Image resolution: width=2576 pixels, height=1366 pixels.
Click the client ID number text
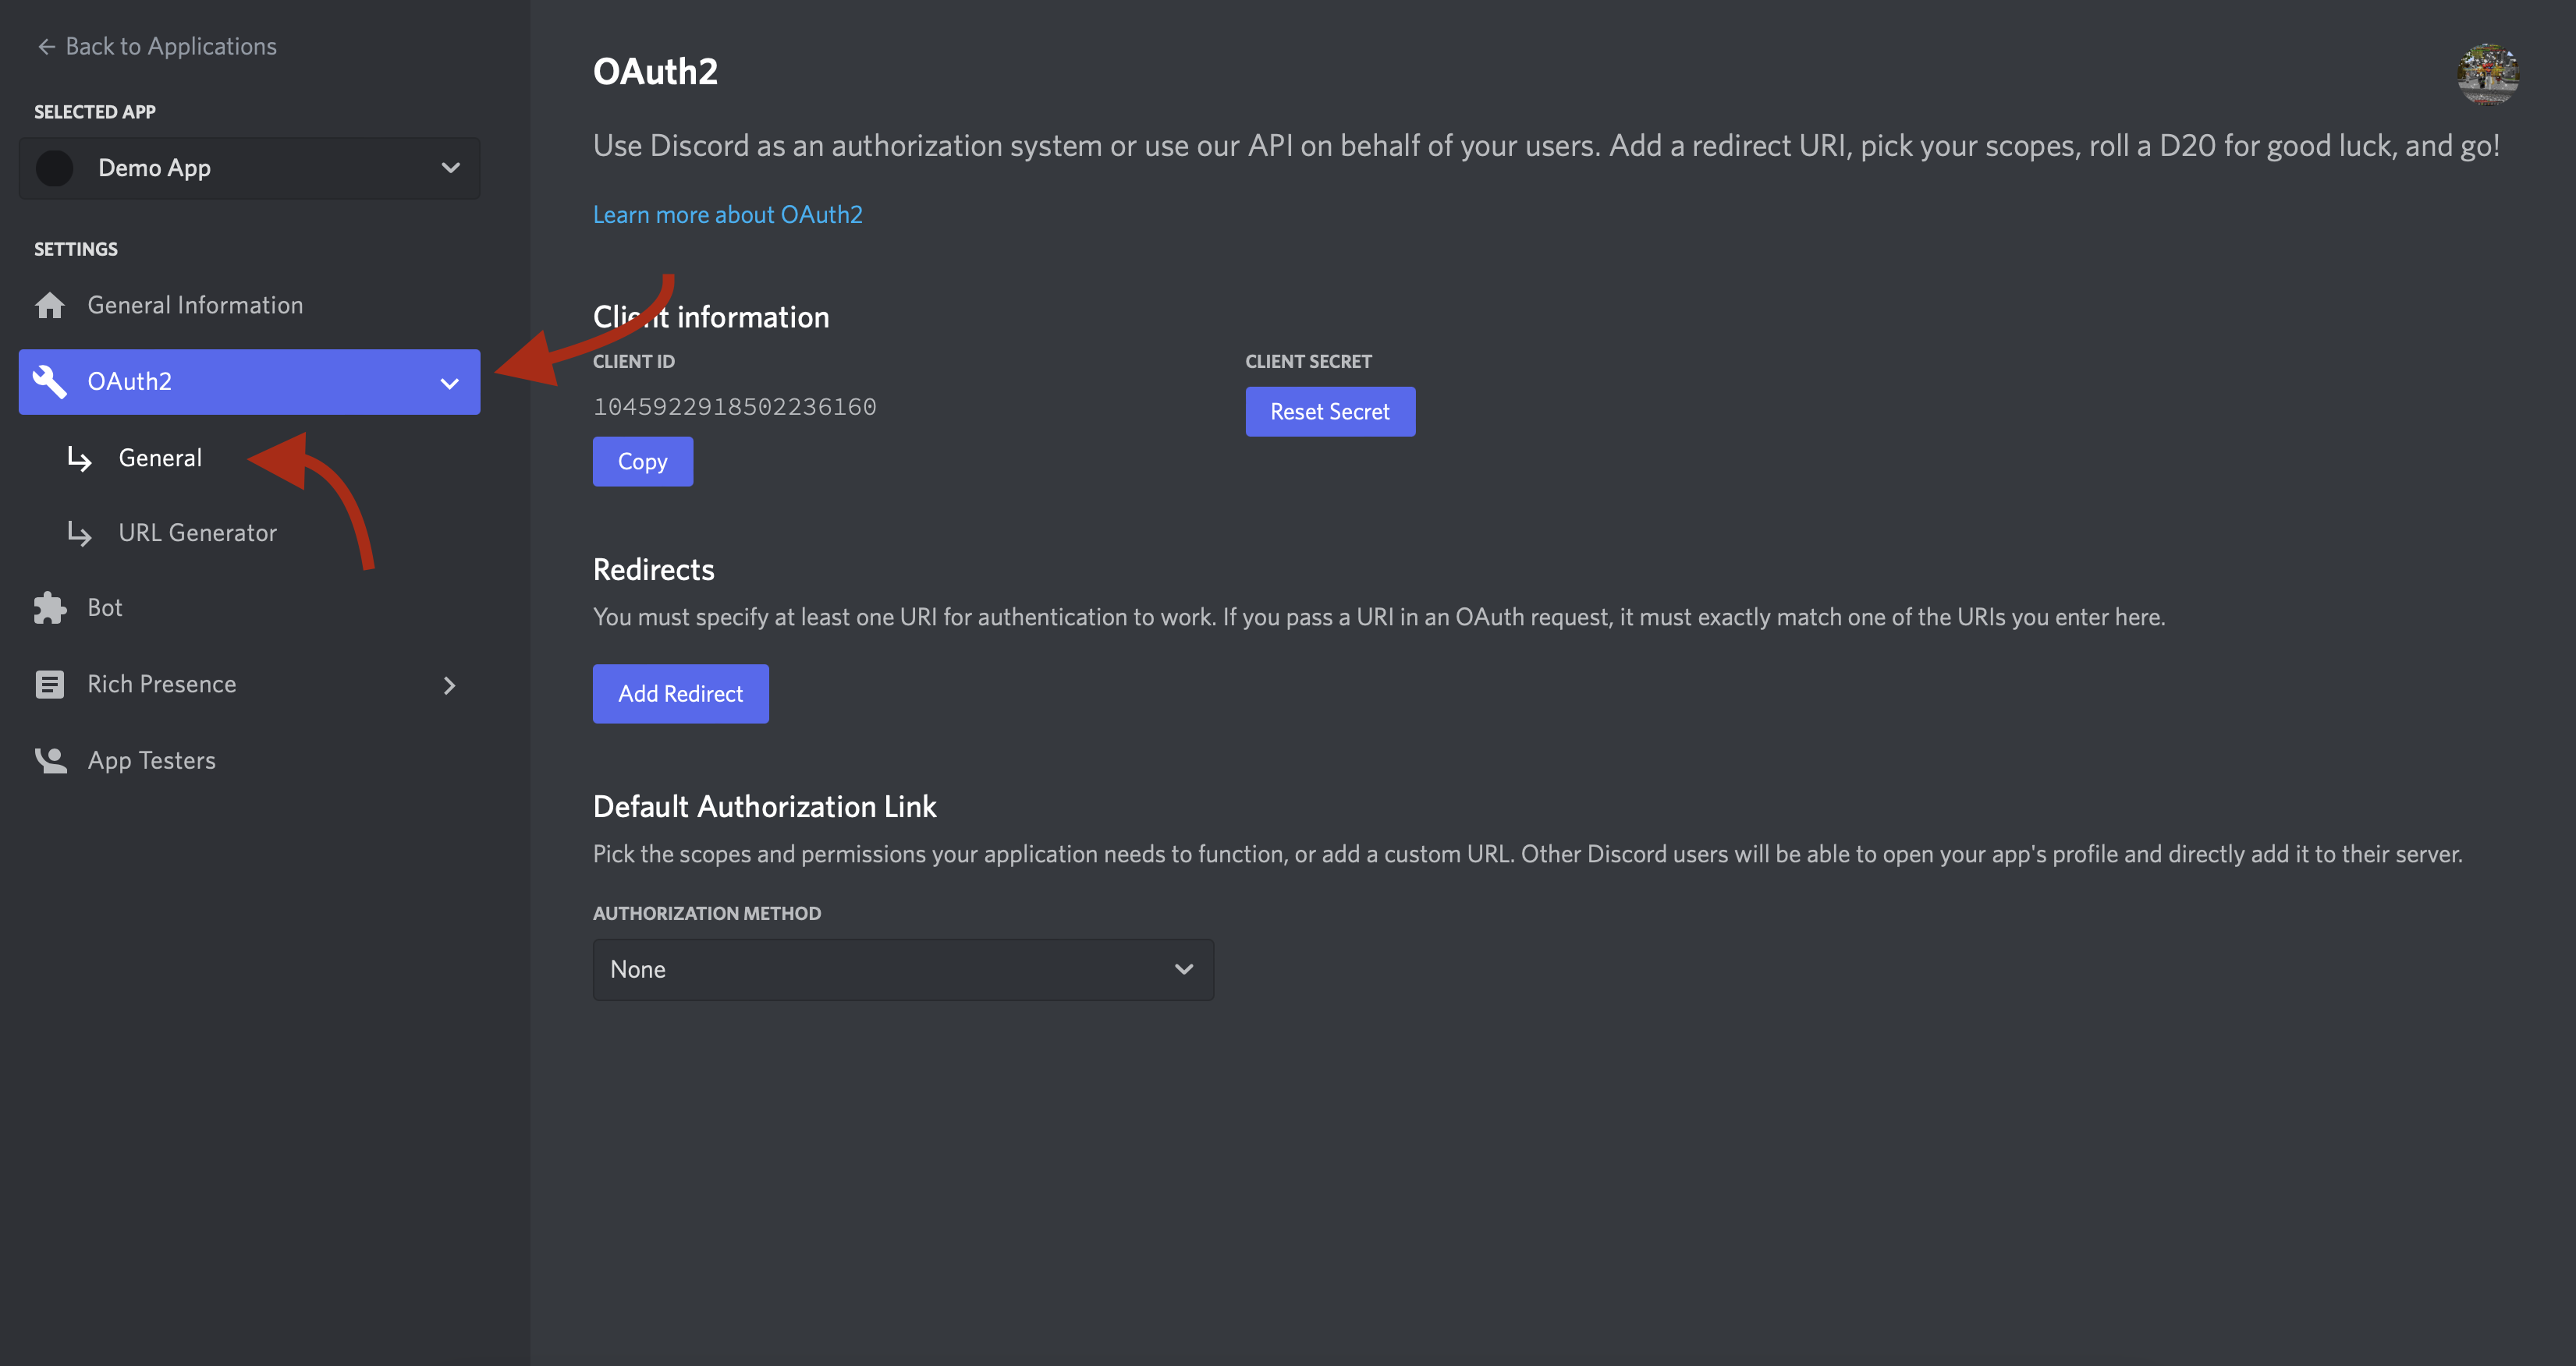pos(734,407)
